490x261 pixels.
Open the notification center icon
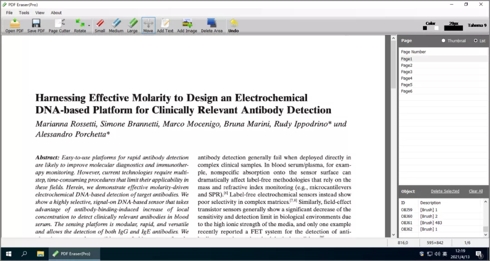tap(479, 254)
